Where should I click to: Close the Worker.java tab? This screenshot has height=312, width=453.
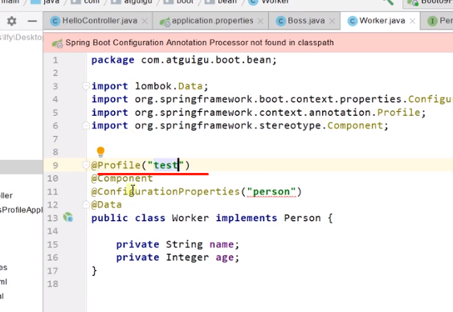click(x=413, y=21)
